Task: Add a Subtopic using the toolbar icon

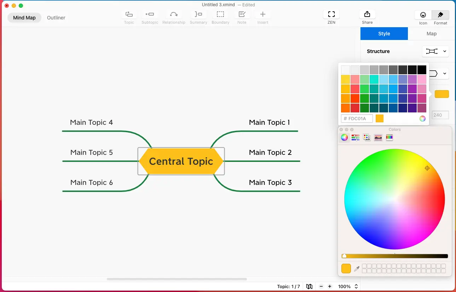Action: [150, 16]
